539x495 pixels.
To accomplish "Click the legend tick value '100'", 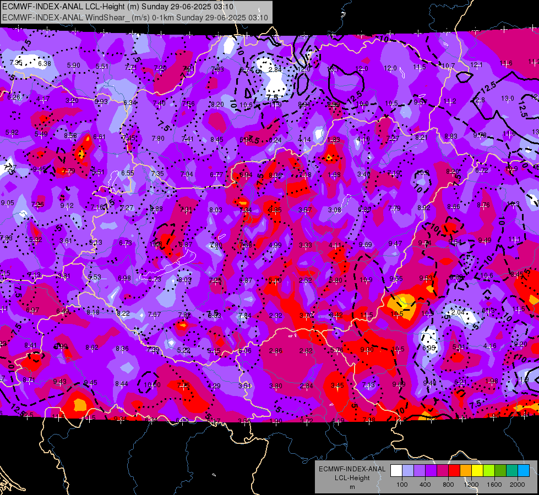I will [x=402, y=485].
